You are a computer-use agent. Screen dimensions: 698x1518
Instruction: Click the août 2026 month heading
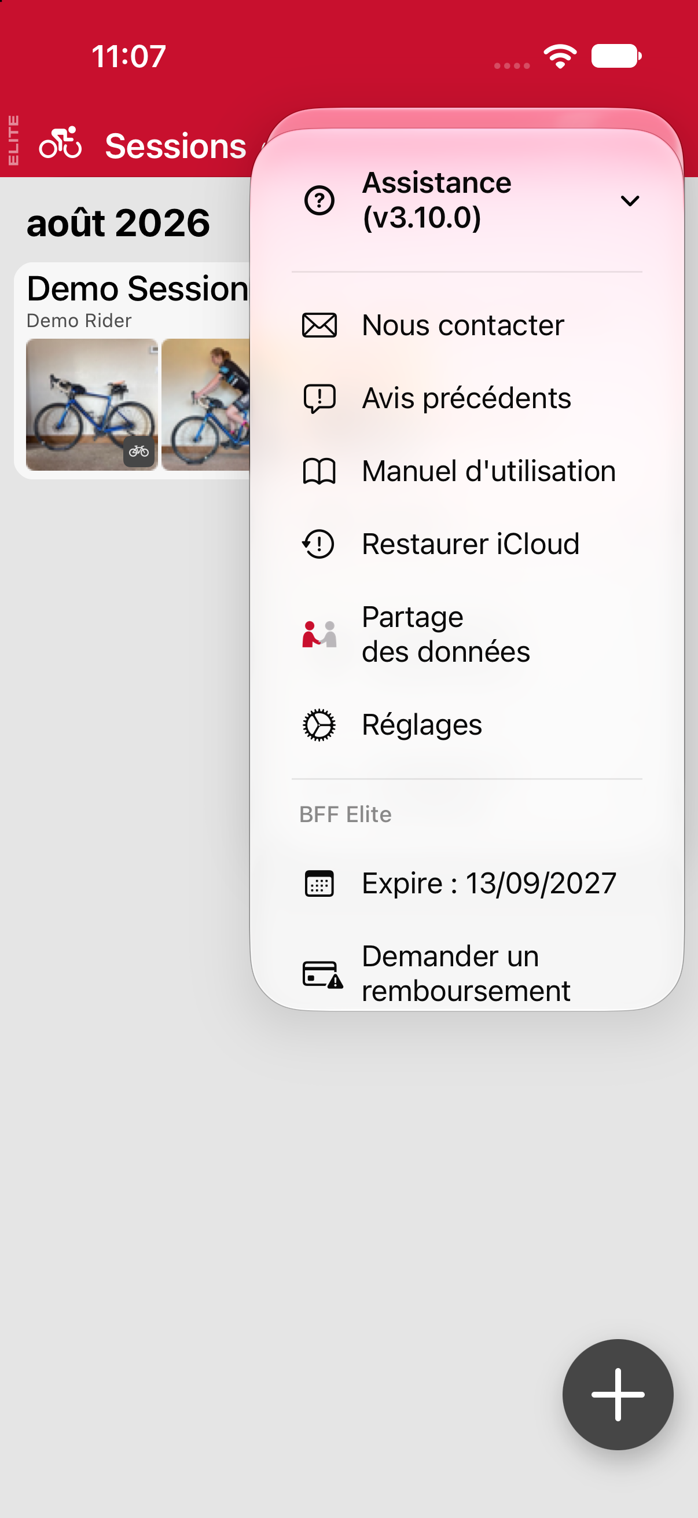point(119,223)
